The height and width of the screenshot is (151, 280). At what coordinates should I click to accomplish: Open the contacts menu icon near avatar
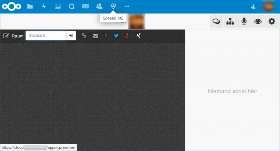click(253, 7)
